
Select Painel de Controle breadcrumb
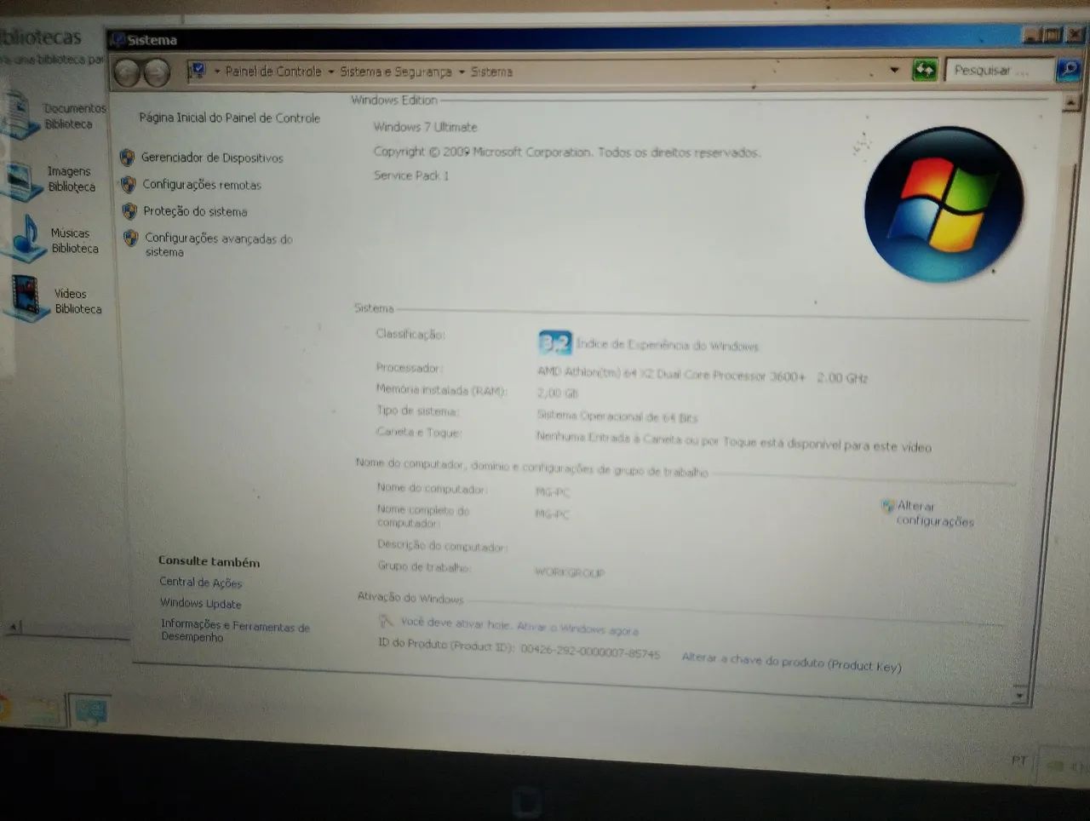click(273, 72)
